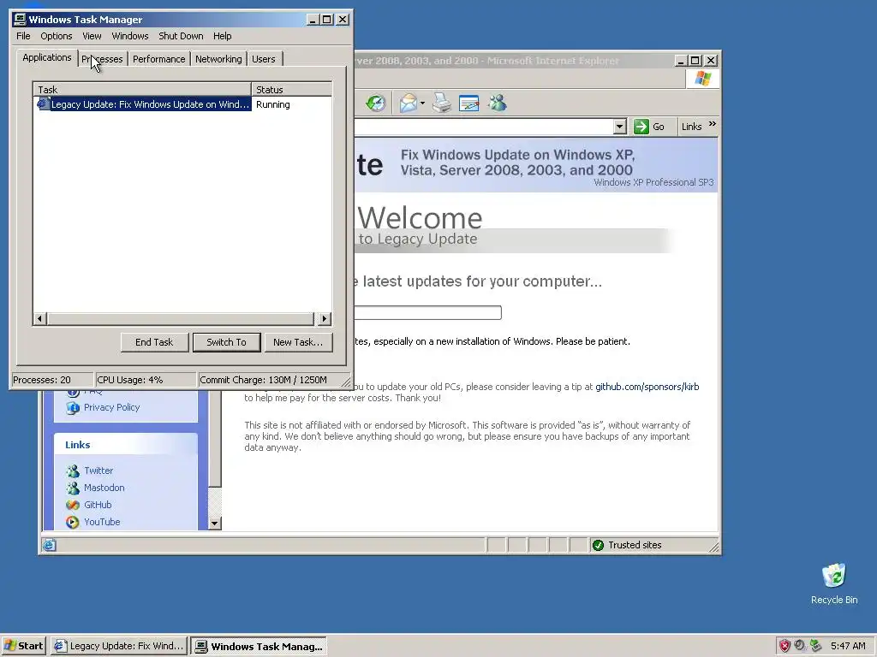The width and height of the screenshot is (877, 657).
Task: Click the Links toolbar label in IE
Action: [691, 127]
